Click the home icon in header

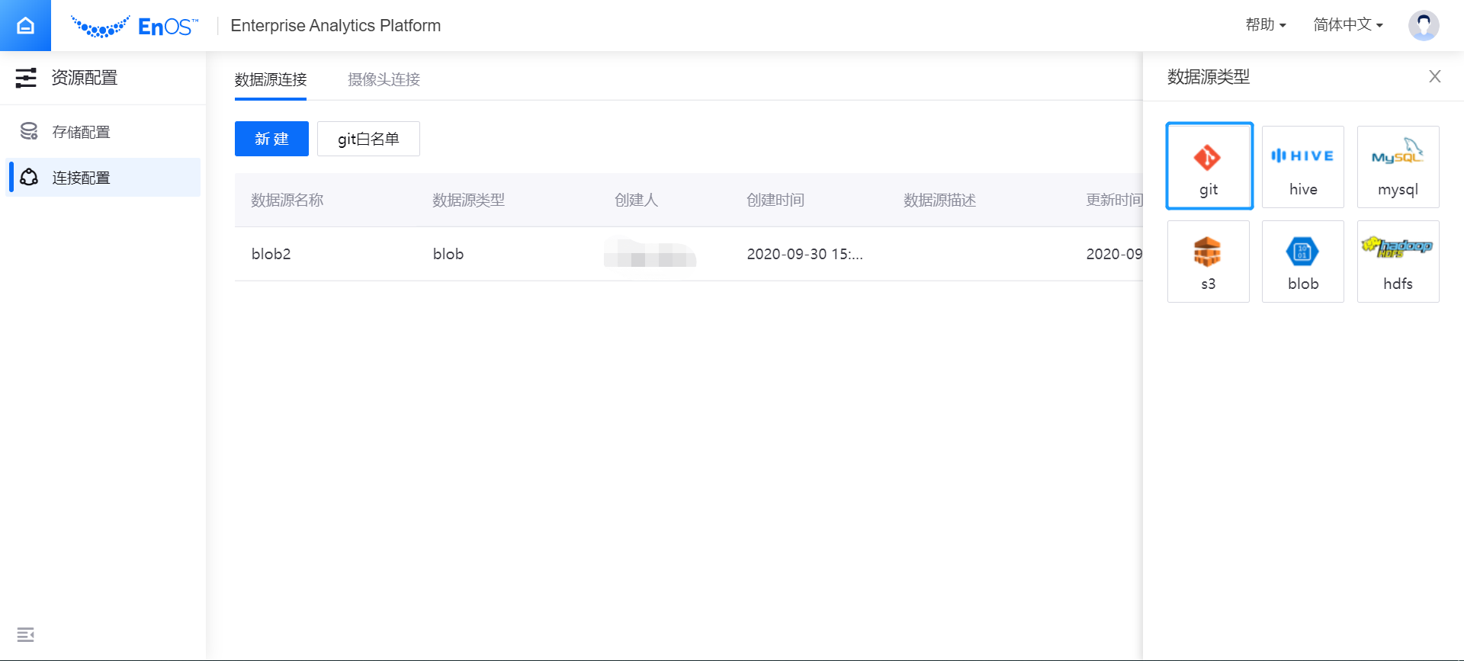(x=25, y=25)
